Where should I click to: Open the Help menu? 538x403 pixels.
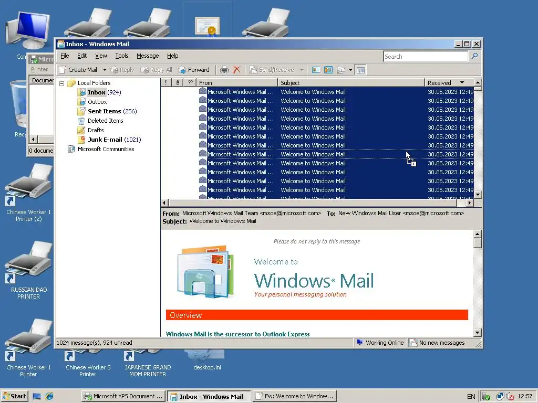(x=172, y=56)
